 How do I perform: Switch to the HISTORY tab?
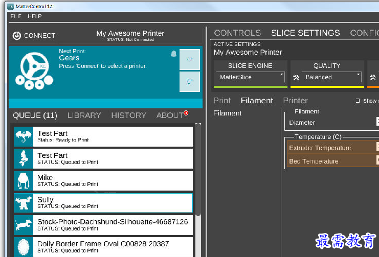point(129,115)
